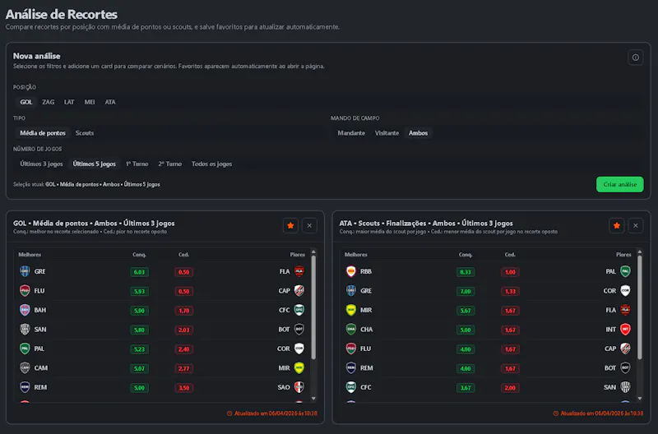
Task: Click the Melhores header in ATA card
Action: pos(356,255)
